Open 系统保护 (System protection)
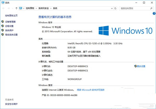 click(x=9, y=30)
